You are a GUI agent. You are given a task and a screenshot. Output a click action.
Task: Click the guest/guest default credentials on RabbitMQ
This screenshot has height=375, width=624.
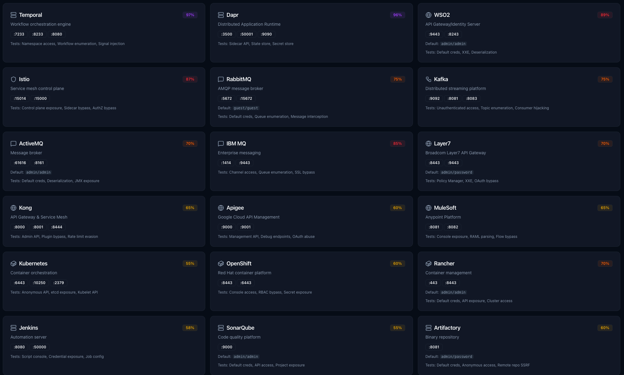[x=246, y=108]
